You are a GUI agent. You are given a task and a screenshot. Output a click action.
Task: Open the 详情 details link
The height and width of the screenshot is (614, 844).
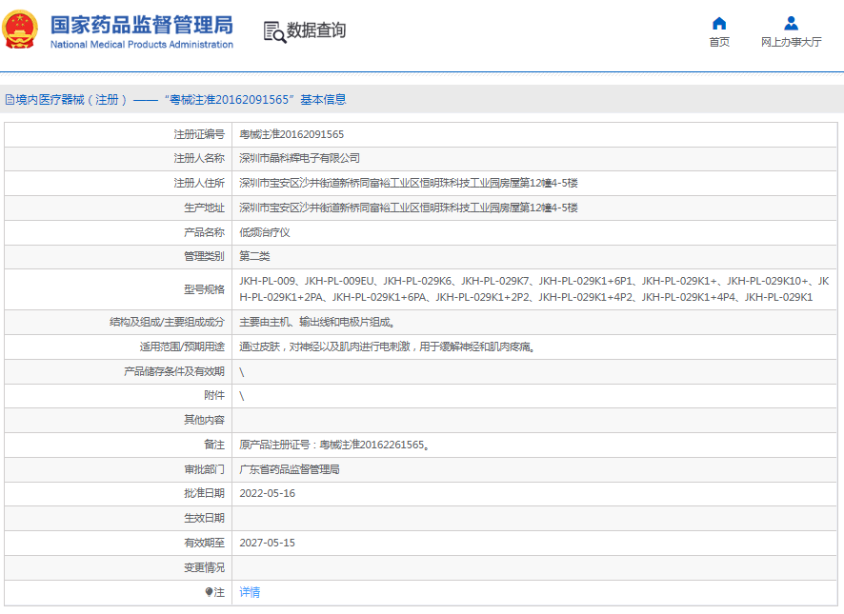250,592
